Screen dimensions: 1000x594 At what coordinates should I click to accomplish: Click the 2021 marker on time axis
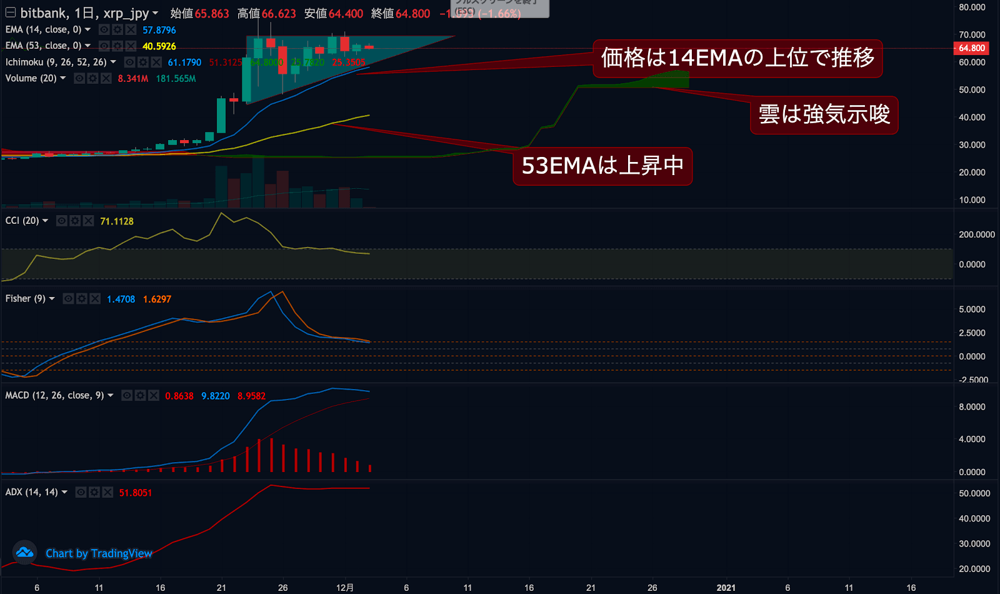tap(726, 588)
